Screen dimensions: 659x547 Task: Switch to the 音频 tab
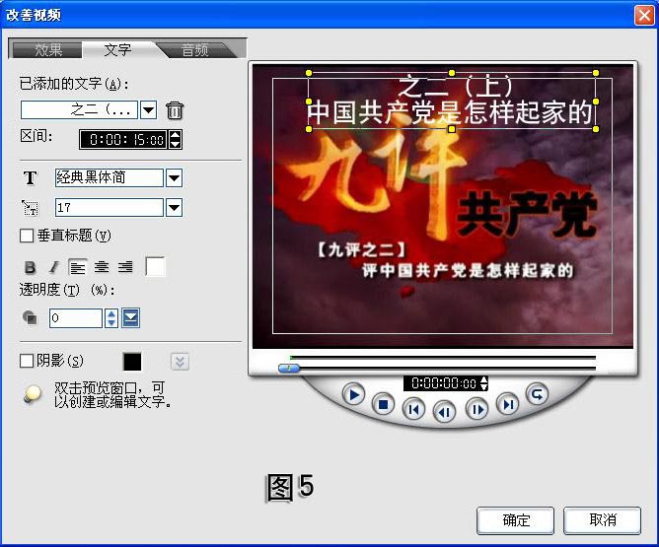[194, 49]
